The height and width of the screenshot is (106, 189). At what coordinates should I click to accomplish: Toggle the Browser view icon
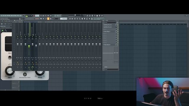click(x=80, y=19)
